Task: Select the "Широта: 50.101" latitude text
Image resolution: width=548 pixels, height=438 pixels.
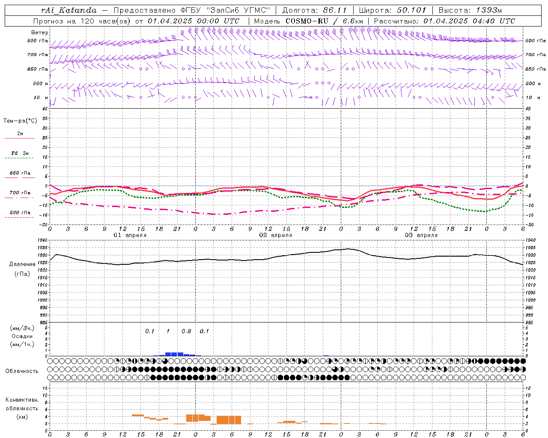Action: tap(393, 10)
